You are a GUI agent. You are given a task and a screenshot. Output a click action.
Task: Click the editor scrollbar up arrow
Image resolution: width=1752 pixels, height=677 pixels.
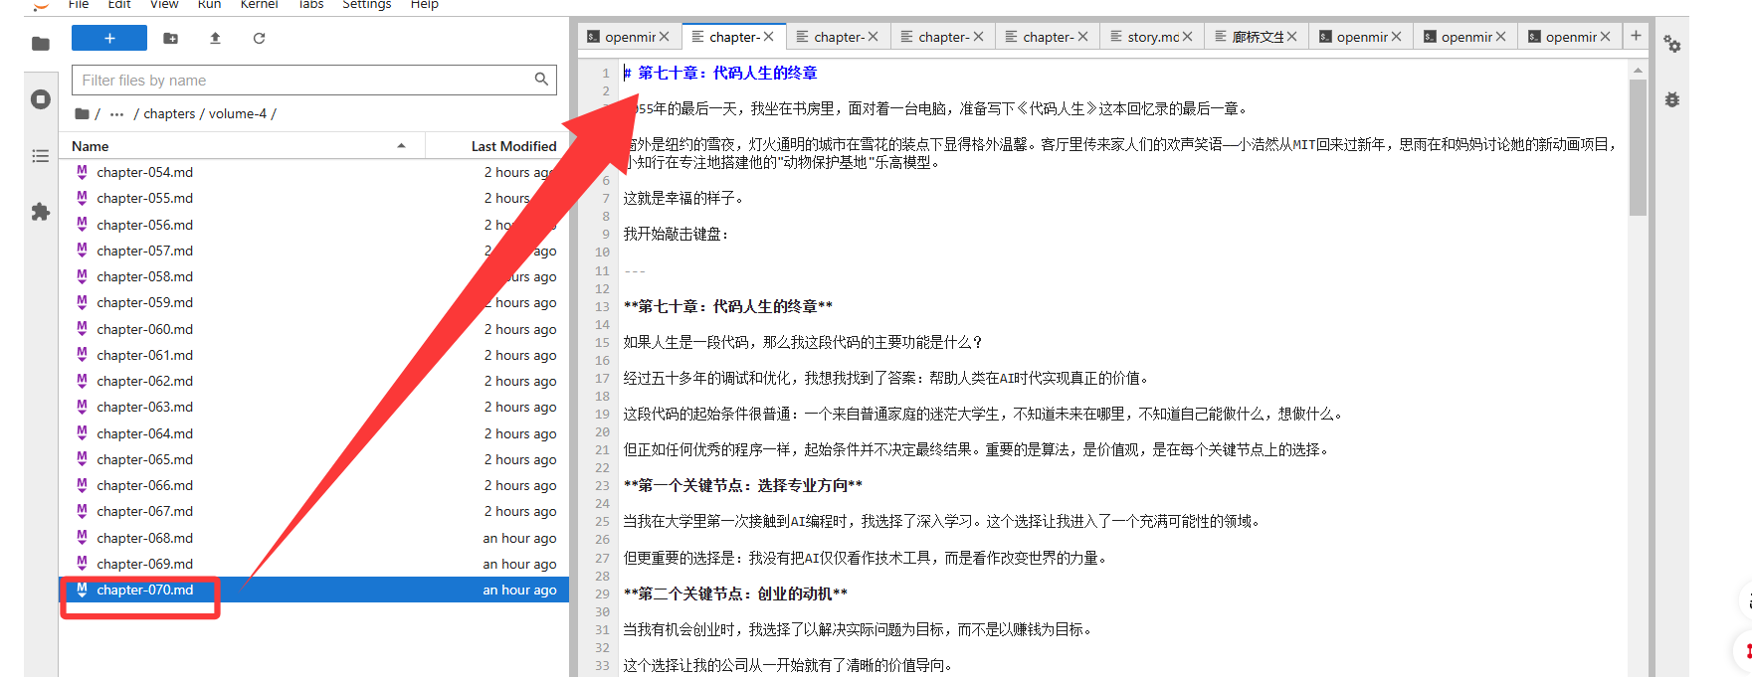[x=1638, y=71]
